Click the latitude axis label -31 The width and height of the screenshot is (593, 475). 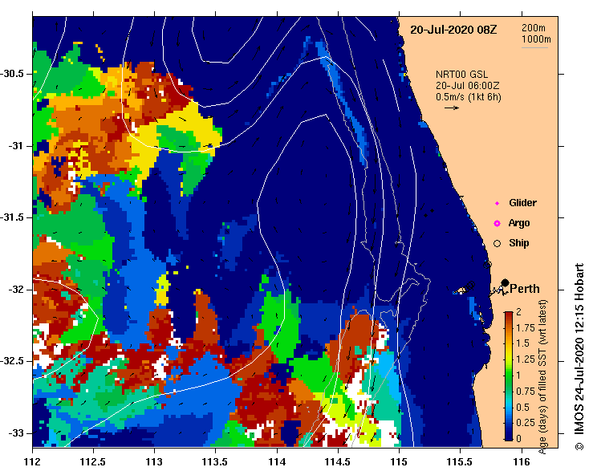pyautogui.click(x=17, y=145)
